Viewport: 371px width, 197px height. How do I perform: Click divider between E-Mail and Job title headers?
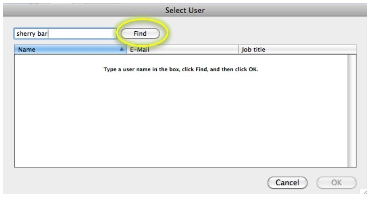coord(238,50)
